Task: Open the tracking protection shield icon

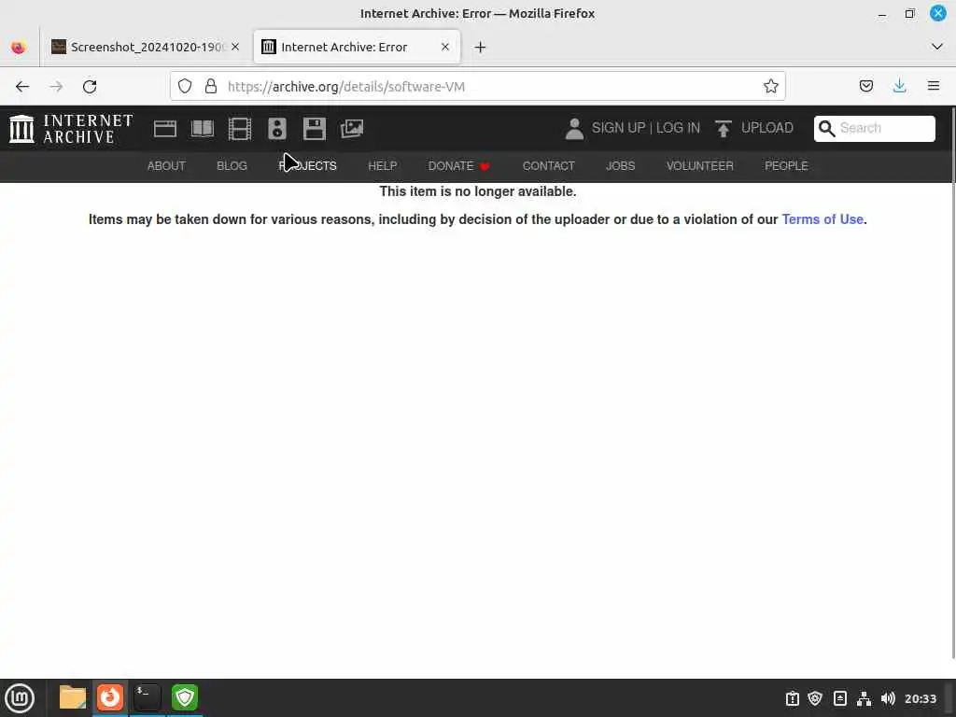Action: [185, 87]
